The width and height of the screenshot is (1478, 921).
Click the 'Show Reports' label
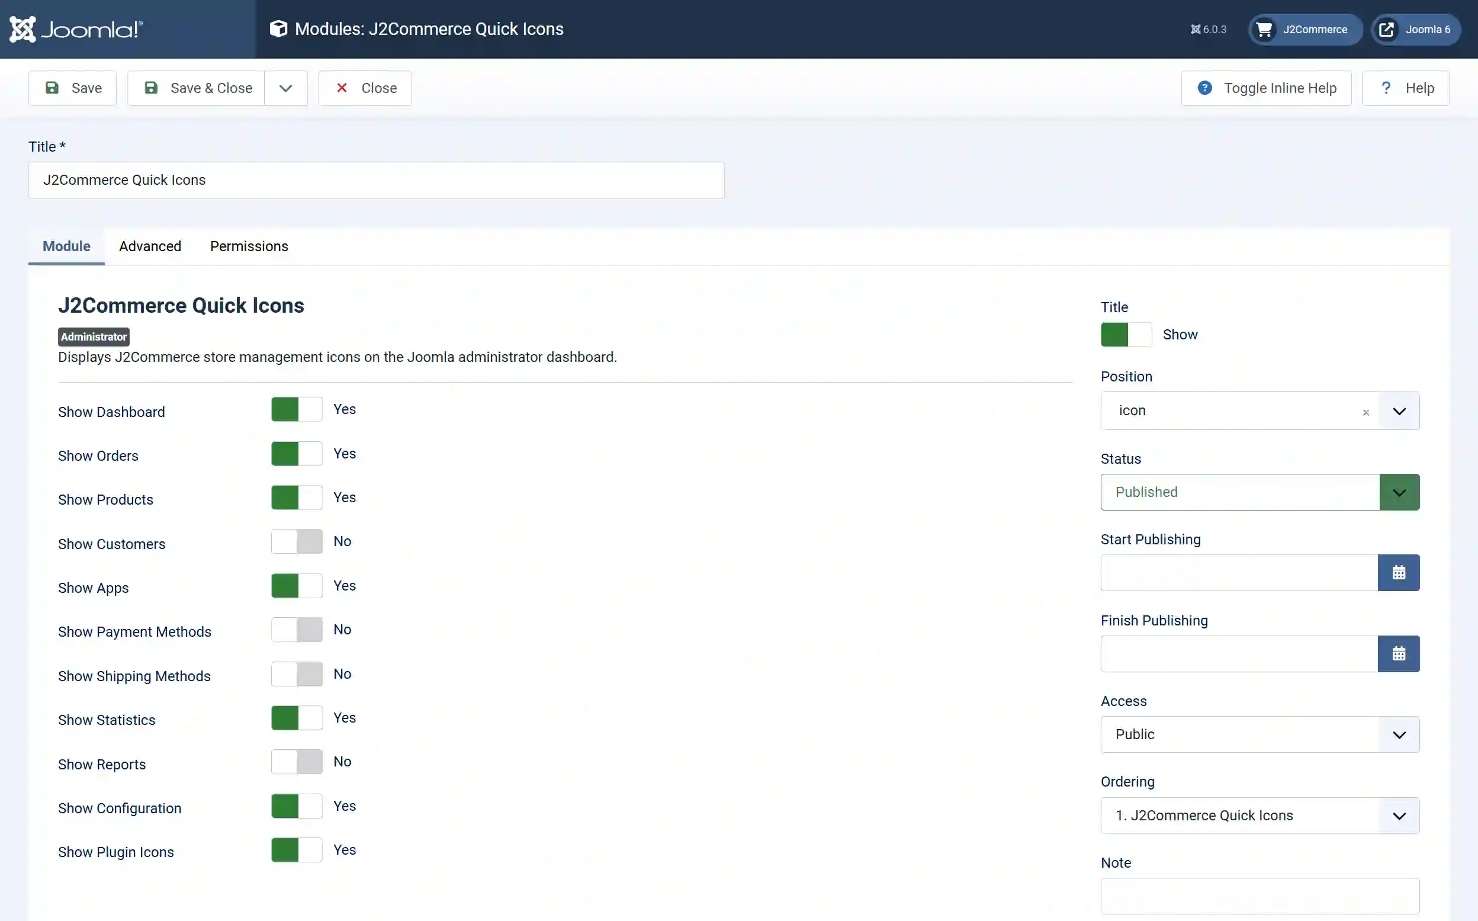[x=102, y=765]
